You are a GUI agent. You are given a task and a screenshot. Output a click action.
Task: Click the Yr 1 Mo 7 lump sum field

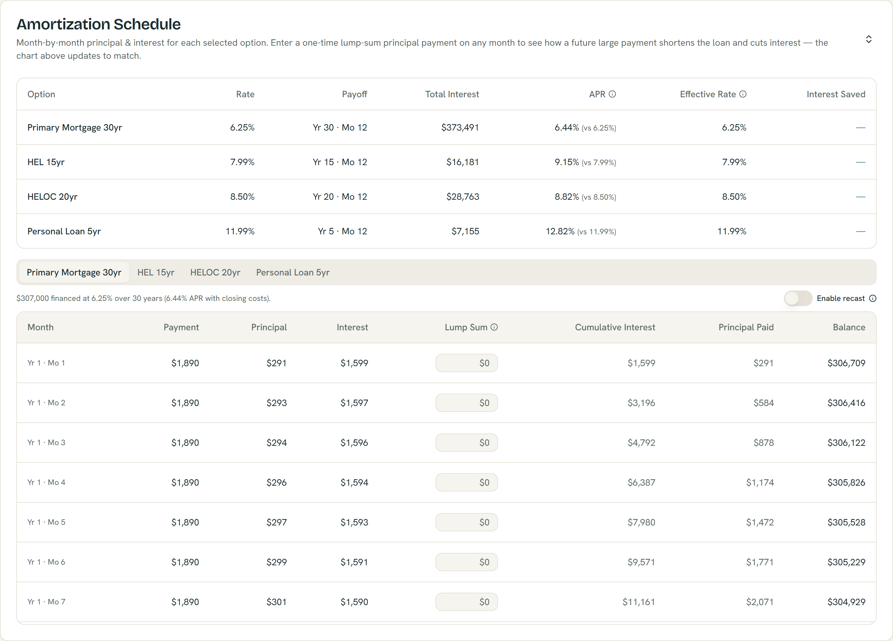(467, 602)
